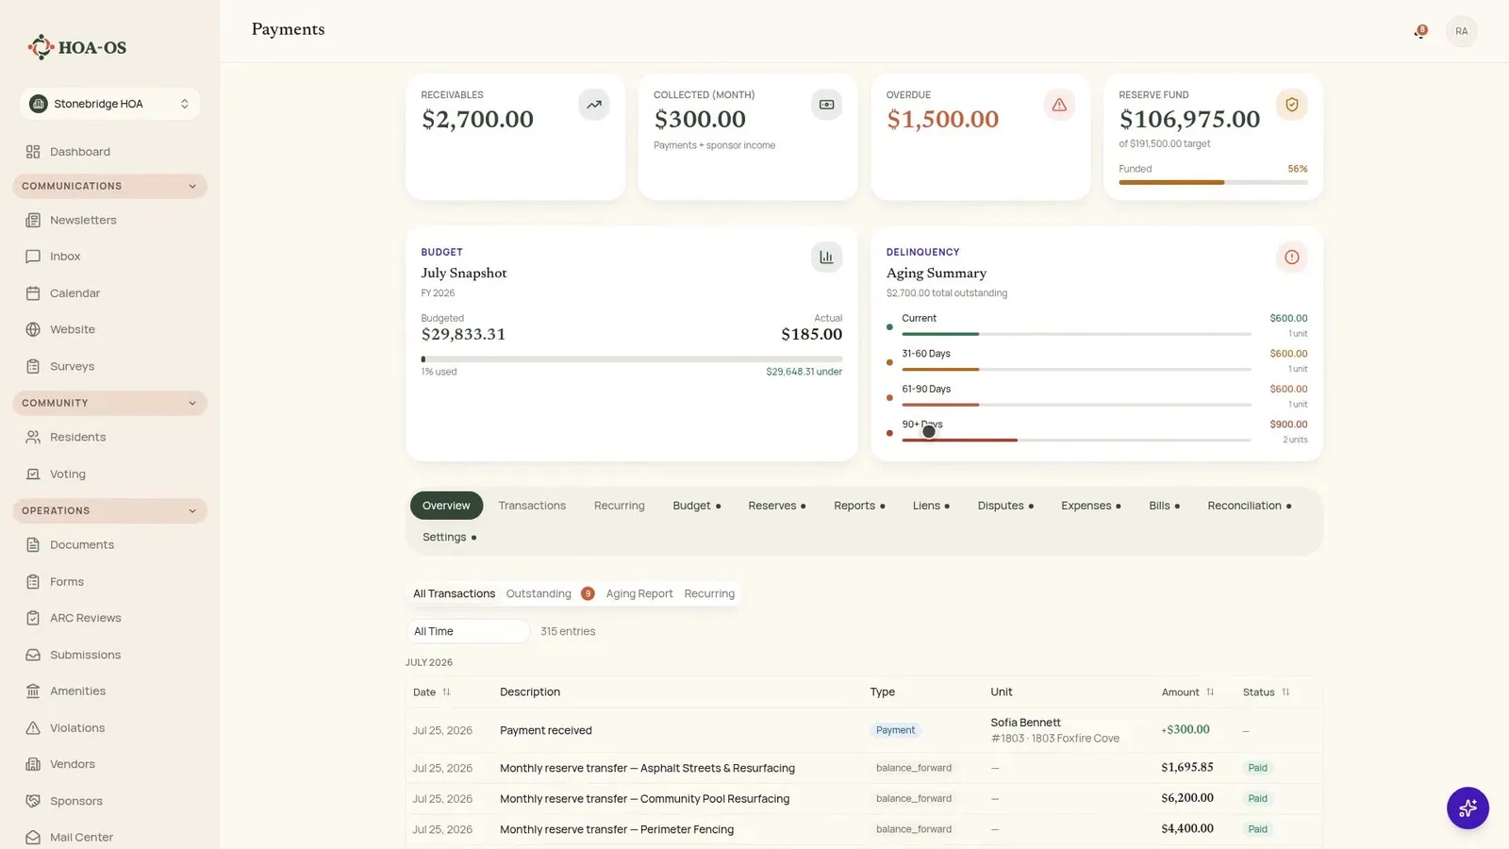1509x849 pixels.
Task: Collapse the Community sidebar section
Action: click(x=109, y=403)
